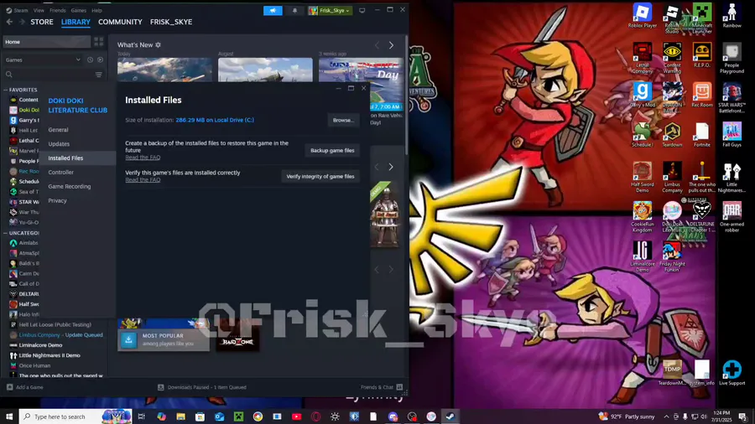This screenshot has height=424, width=755.
Task: Go to previous What's New page
Action: pos(377,45)
